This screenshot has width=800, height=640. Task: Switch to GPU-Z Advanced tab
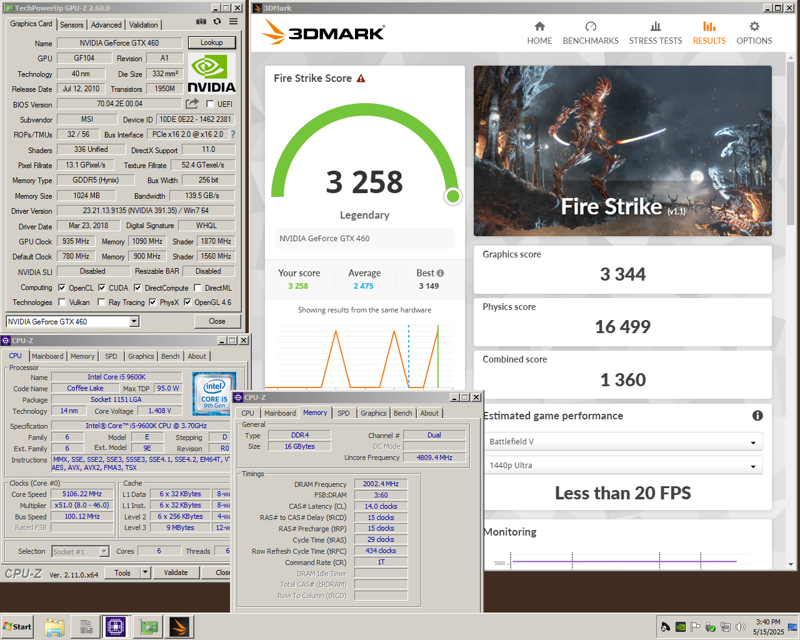pyautogui.click(x=106, y=25)
